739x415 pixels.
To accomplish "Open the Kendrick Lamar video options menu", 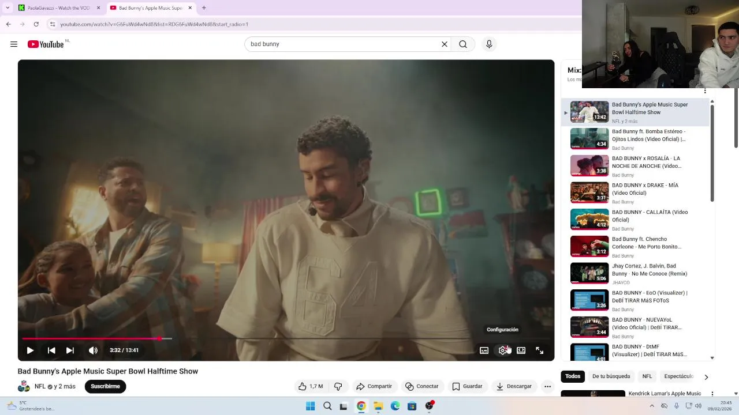I will [x=712, y=394].
